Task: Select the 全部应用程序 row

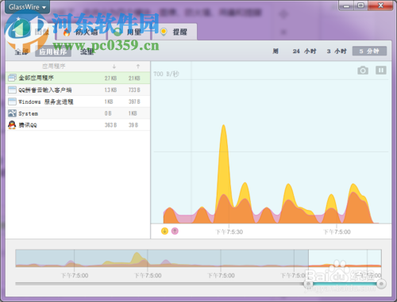Action: click(78, 78)
